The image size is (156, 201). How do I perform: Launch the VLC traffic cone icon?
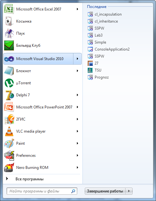(9, 131)
